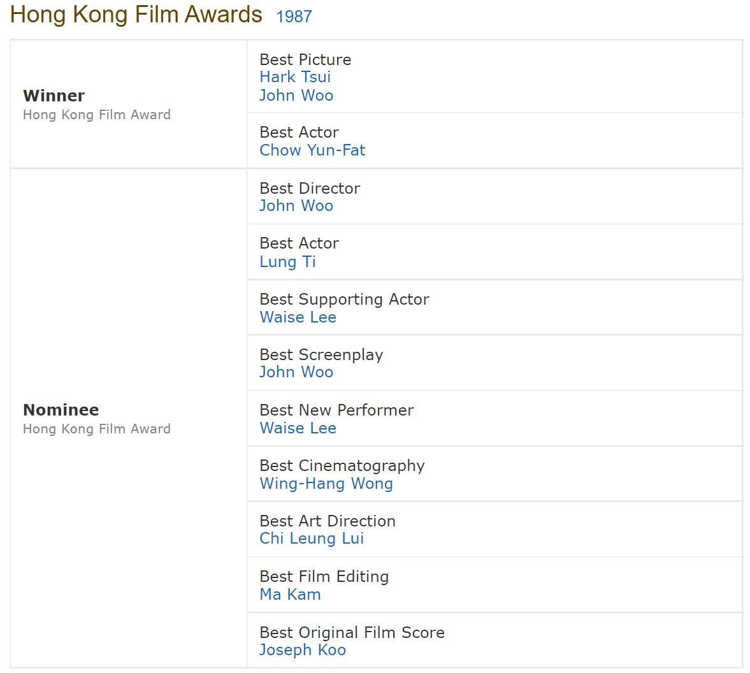This screenshot has height=673, width=750.
Task: Open Waise Lee under Best New Performer
Action: [298, 428]
